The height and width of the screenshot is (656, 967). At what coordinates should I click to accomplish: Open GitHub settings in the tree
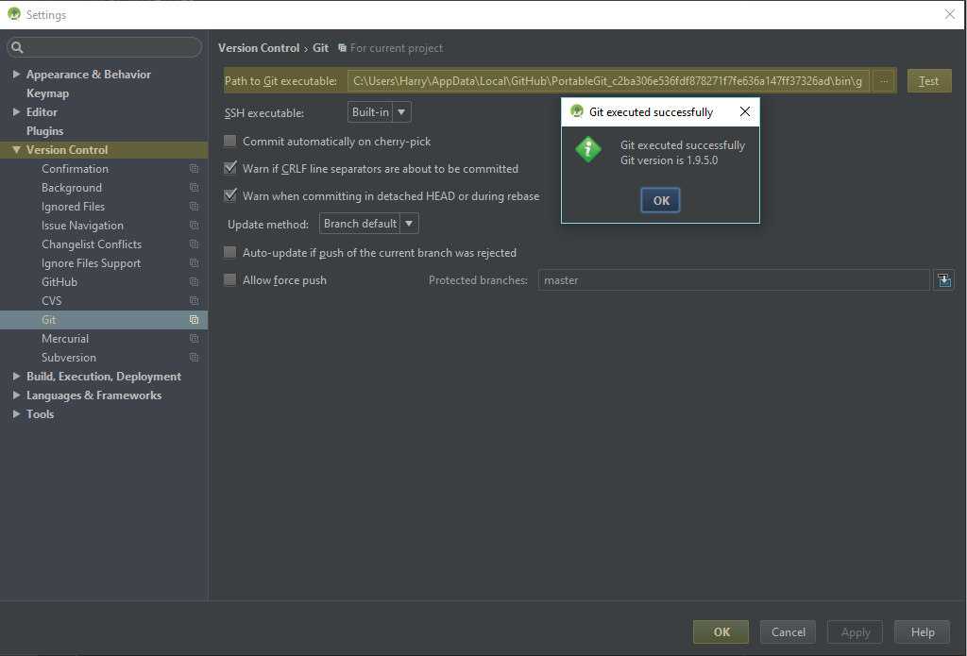[x=59, y=282]
